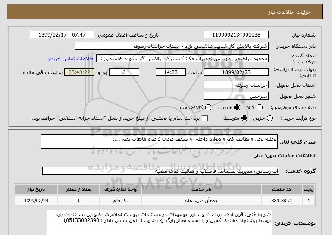Click the واحد اندازه گیری column header
Viewport: 332px width, 235px height.
coord(120,189)
